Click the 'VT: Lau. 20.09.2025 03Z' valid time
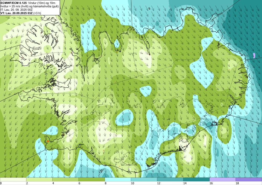The image size is (262, 185). (17, 13)
